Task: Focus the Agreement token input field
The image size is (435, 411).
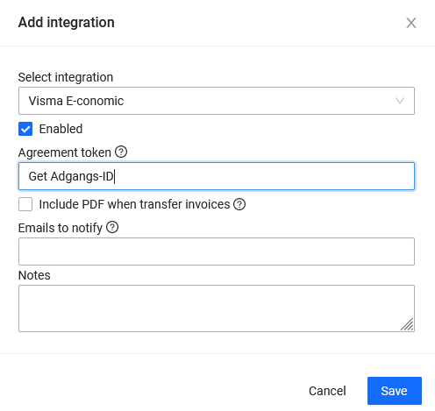Action: [x=217, y=176]
